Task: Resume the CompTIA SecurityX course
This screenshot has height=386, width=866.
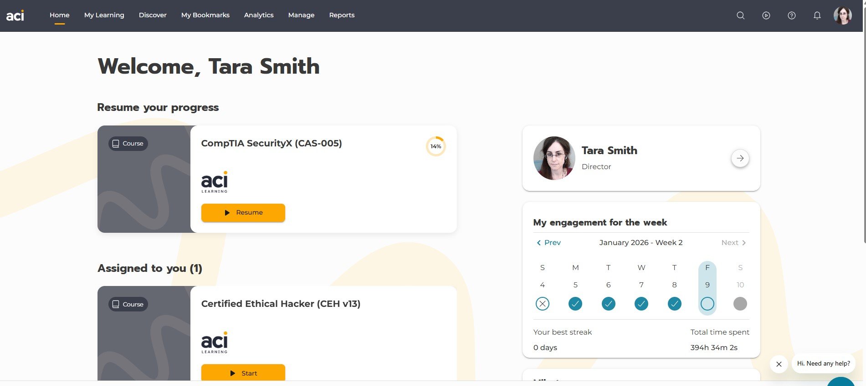Action: coord(243,213)
